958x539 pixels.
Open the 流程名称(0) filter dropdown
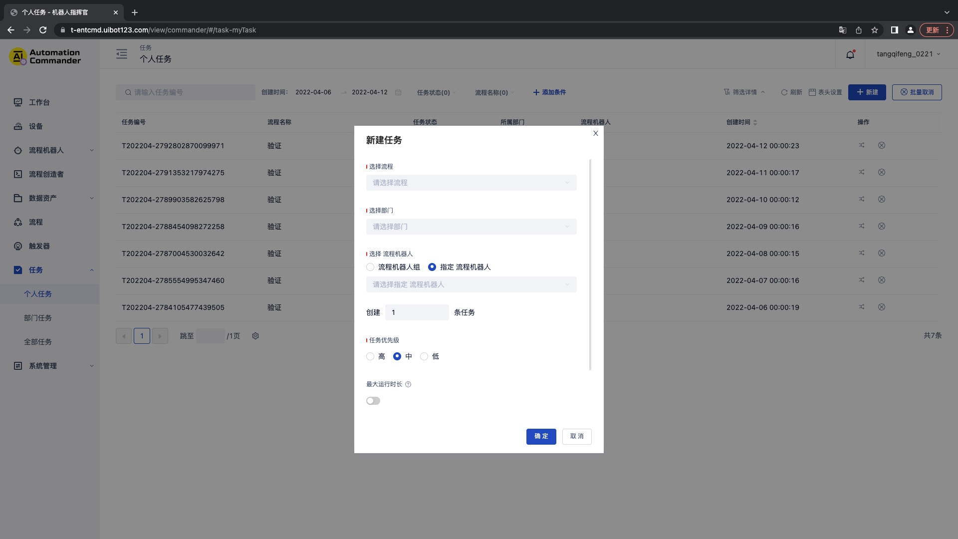[x=494, y=92]
